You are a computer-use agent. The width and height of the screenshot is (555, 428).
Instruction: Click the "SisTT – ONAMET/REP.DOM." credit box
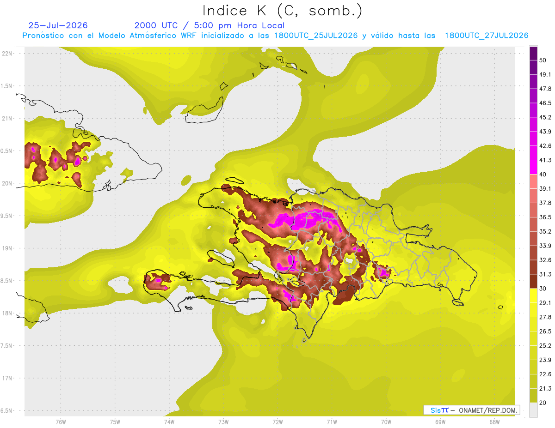(471, 410)
